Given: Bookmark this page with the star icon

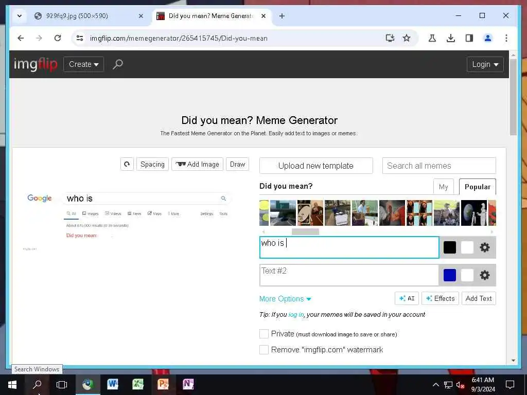Looking at the screenshot, I should (407, 38).
